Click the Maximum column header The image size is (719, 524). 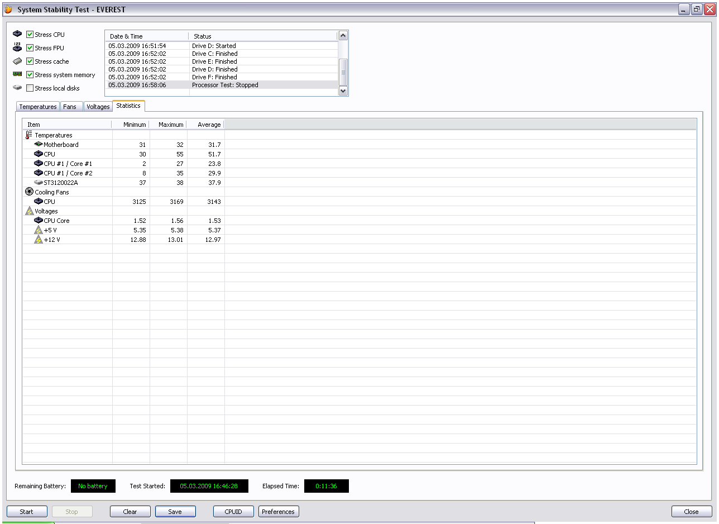(x=168, y=125)
